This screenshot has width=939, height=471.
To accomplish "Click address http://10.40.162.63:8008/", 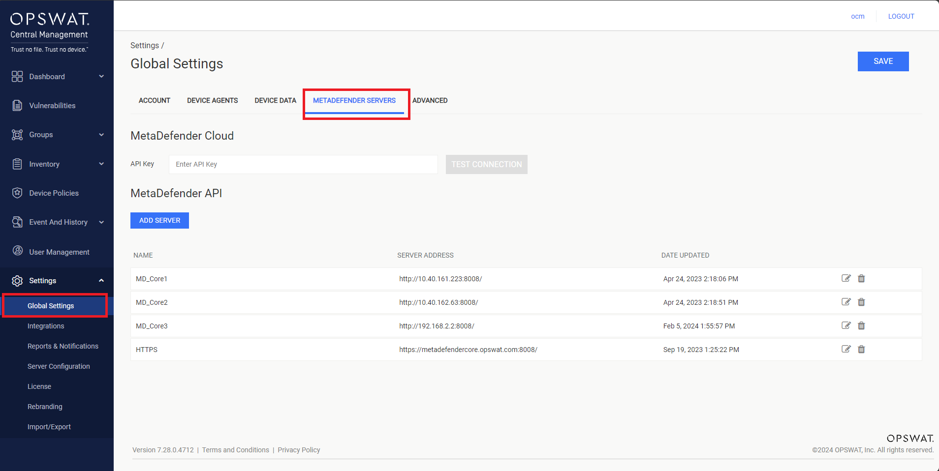I will [x=438, y=302].
